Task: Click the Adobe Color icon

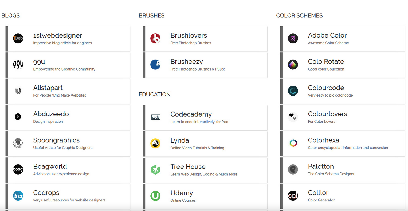Action: point(293,38)
